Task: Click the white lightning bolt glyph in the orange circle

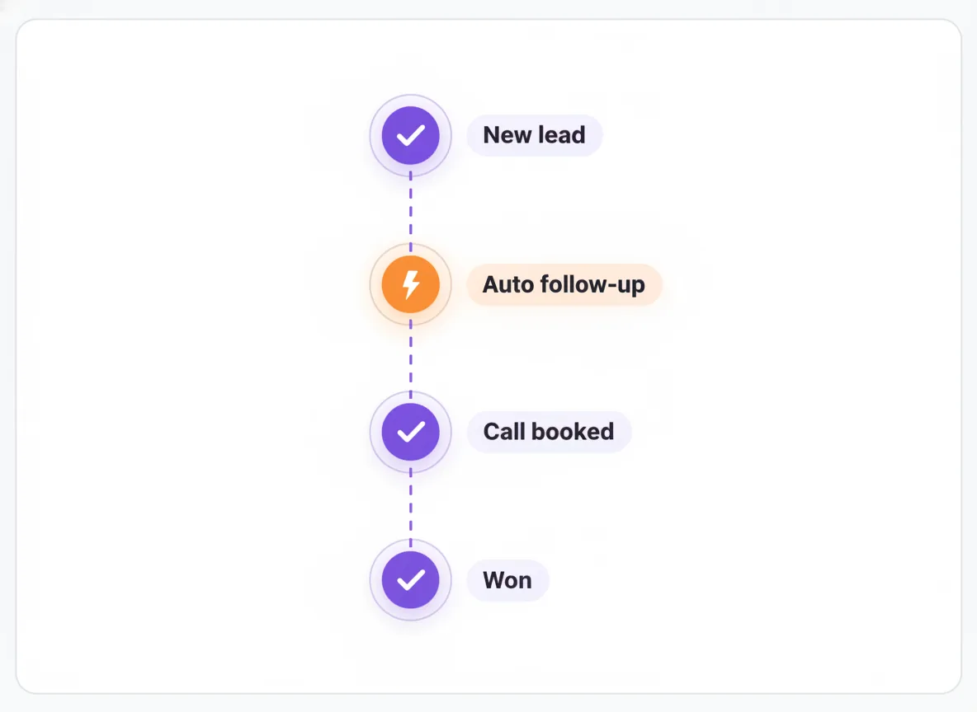Action: pyautogui.click(x=411, y=284)
